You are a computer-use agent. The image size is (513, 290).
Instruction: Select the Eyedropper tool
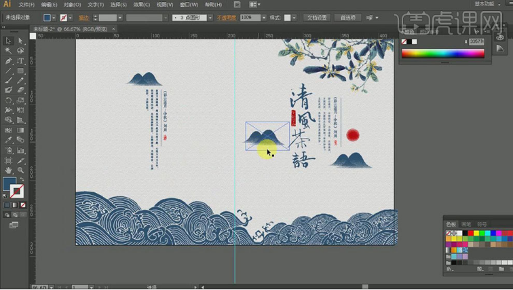click(9, 140)
